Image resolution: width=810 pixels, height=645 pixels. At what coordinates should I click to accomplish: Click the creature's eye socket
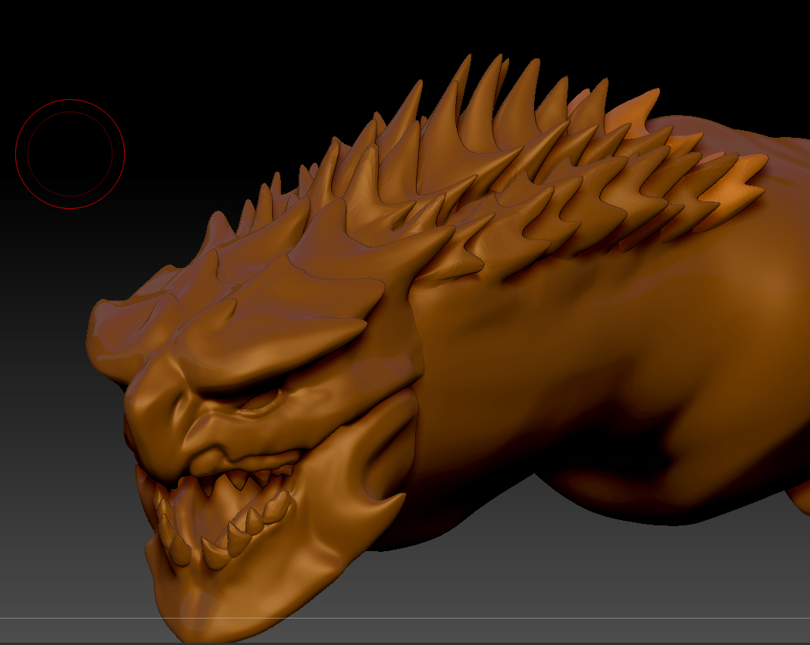(x=263, y=401)
